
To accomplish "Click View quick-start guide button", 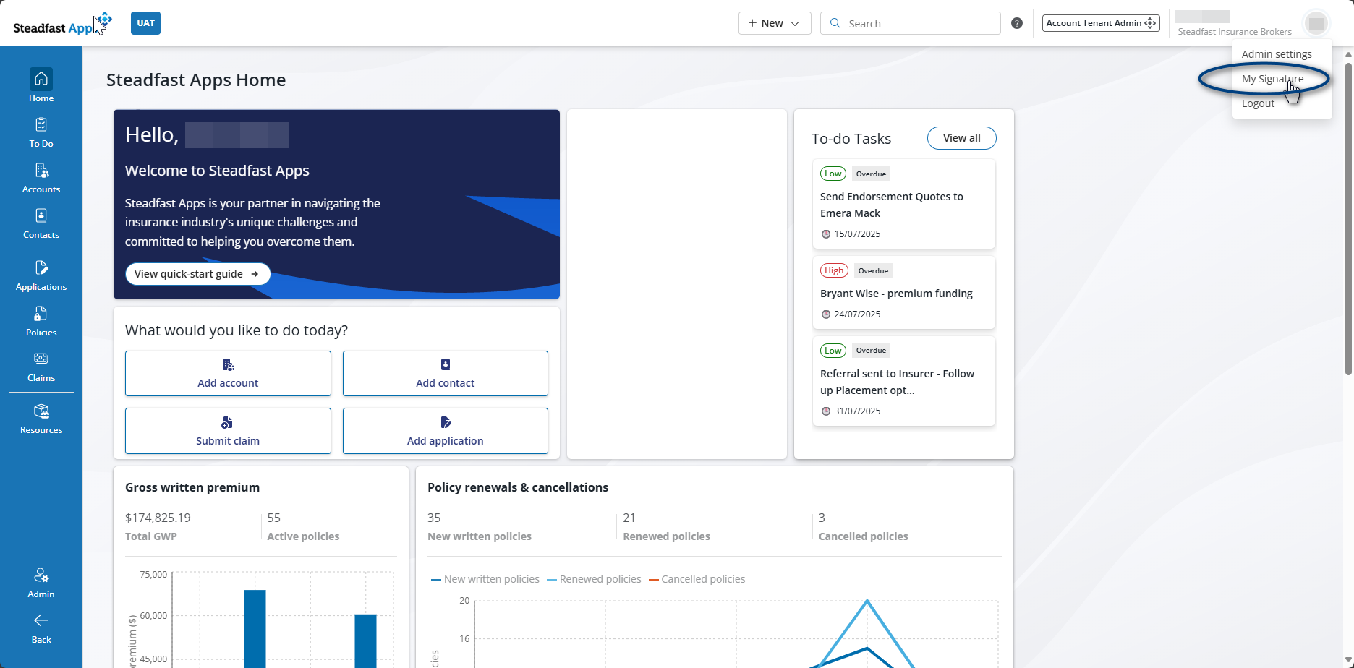I will tap(197, 274).
